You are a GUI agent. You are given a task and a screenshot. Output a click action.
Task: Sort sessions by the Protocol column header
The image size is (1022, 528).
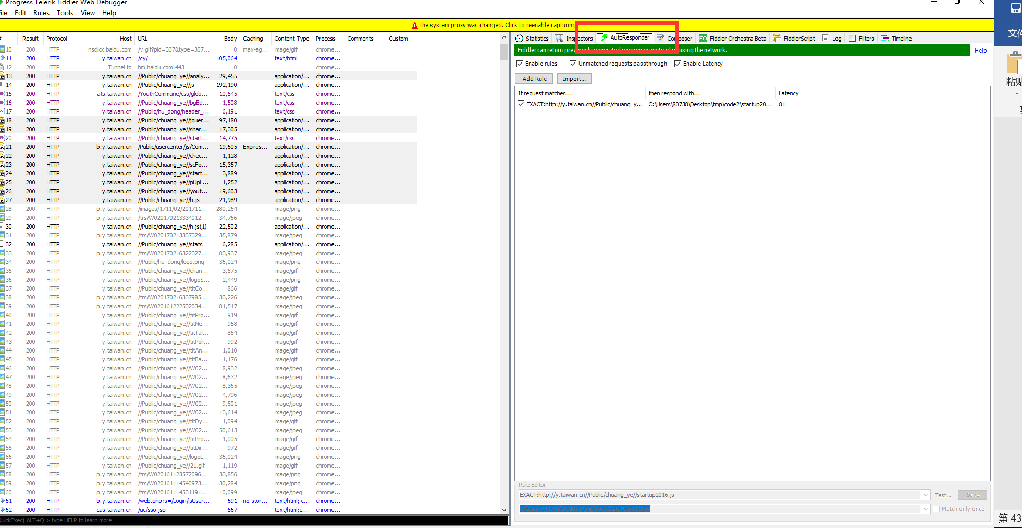point(56,39)
